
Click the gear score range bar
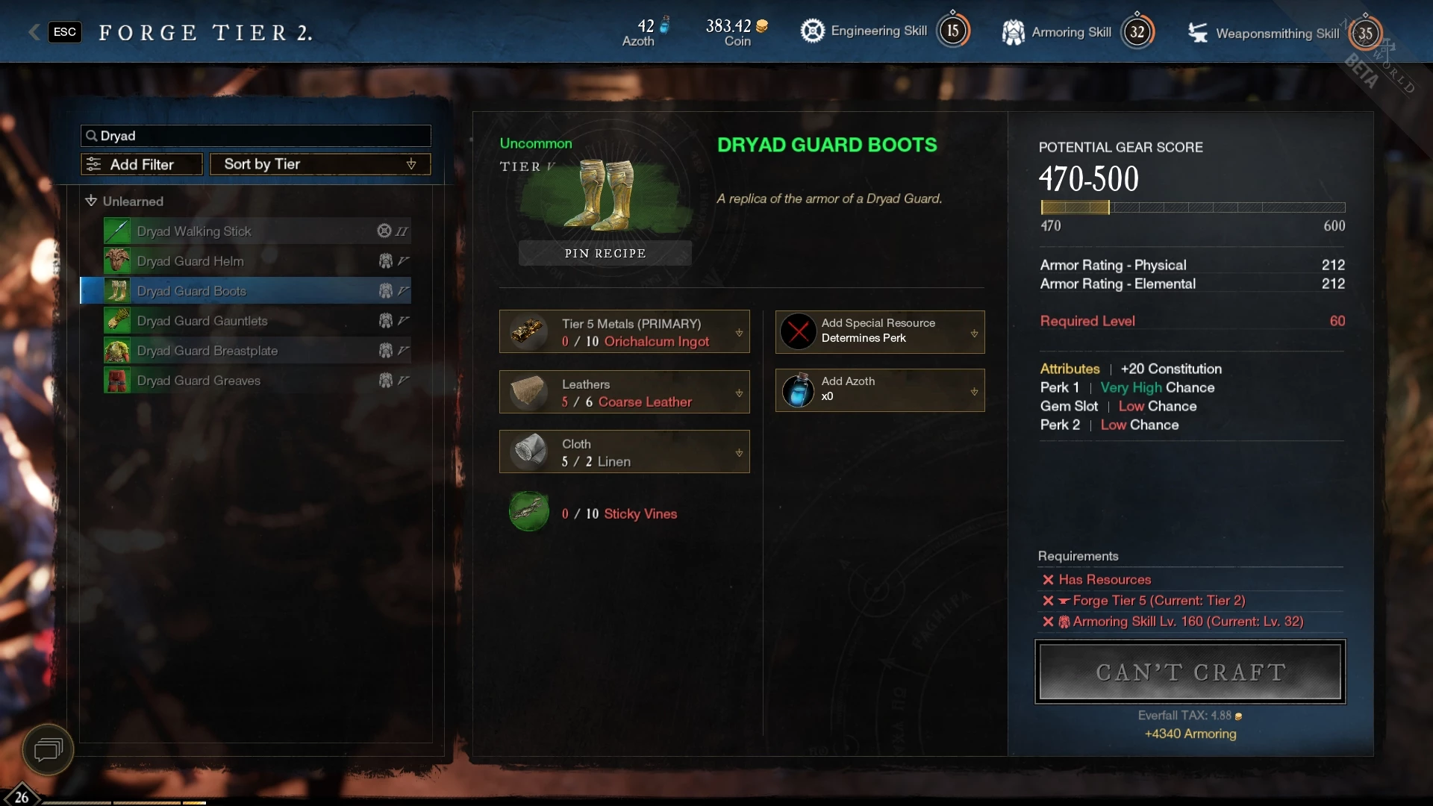point(1193,207)
